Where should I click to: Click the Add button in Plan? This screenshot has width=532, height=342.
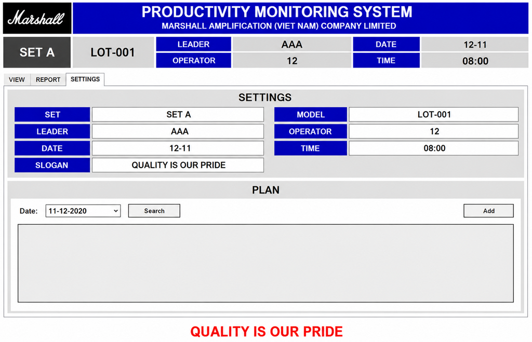coord(488,211)
